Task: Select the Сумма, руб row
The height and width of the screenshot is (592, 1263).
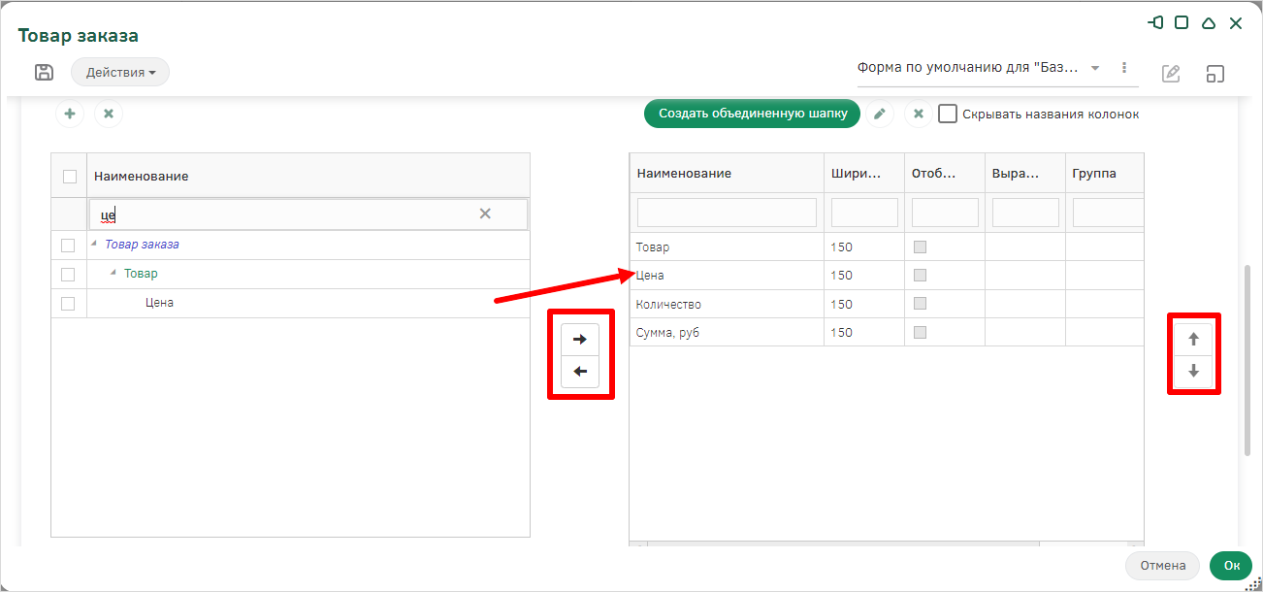Action: point(887,332)
